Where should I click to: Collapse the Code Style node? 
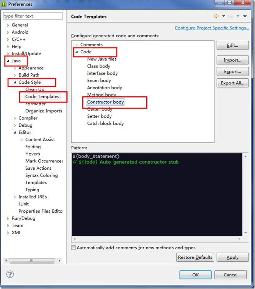(15, 83)
